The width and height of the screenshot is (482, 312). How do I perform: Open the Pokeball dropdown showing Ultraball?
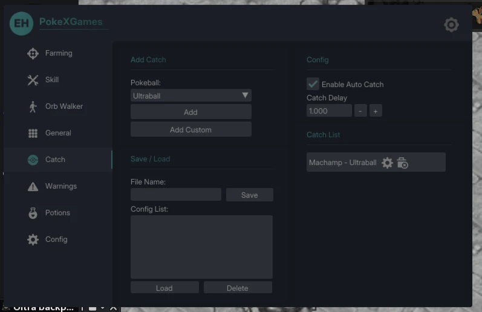191,96
